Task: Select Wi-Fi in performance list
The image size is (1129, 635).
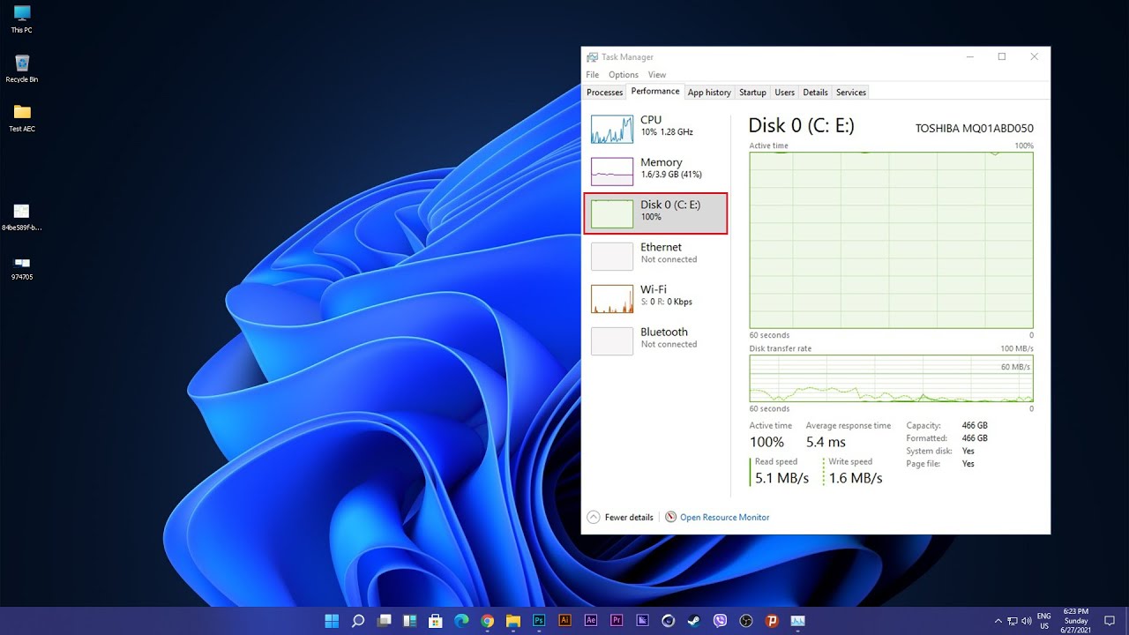Action: pos(655,298)
